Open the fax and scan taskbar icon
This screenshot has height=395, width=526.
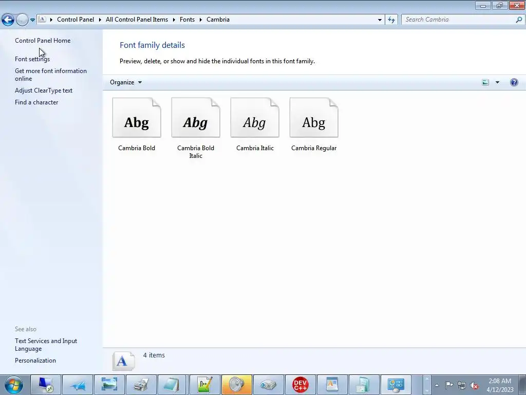[x=141, y=385]
